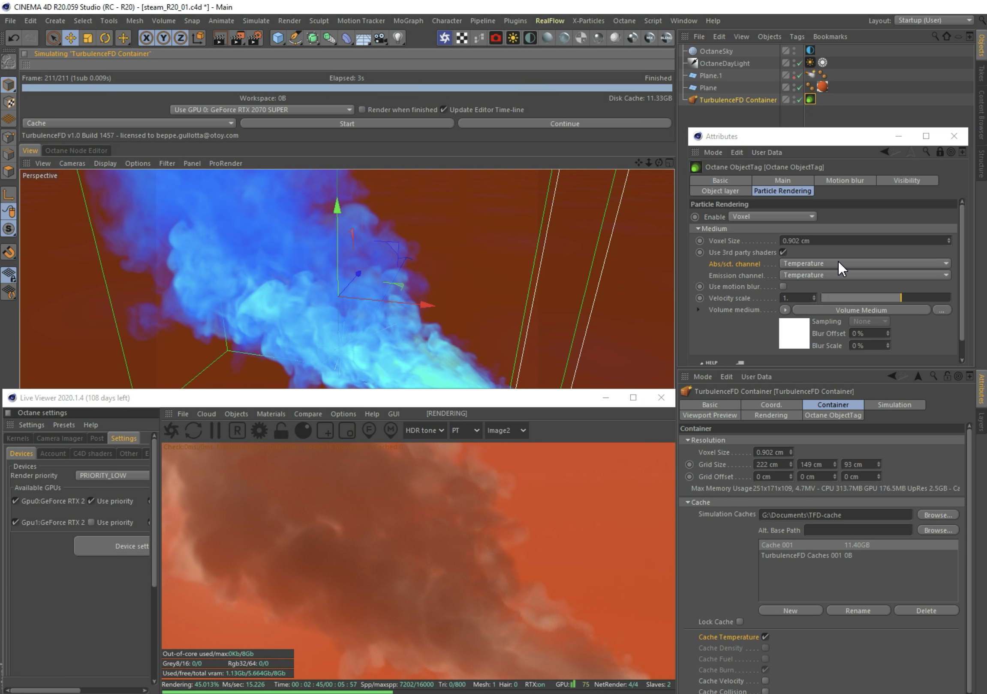This screenshot has height=694, width=987.
Task: Click the Simulation Caches path field
Action: pyautogui.click(x=835, y=515)
